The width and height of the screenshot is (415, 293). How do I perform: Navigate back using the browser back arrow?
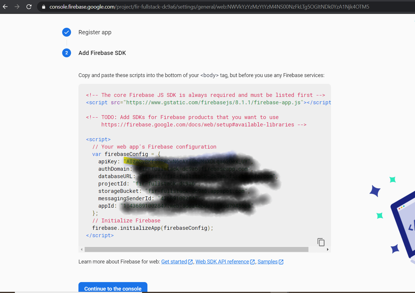coord(5,6)
